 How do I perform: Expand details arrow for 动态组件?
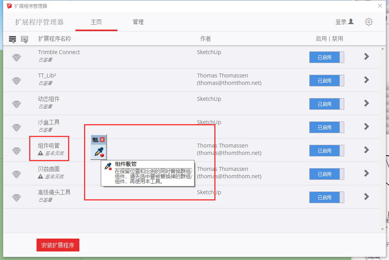(367, 103)
